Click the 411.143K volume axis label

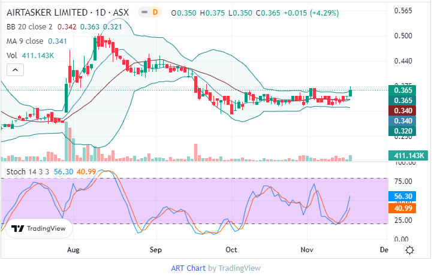coord(409,156)
